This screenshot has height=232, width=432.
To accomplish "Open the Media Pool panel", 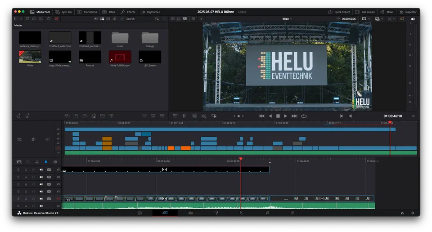I will (40, 12).
